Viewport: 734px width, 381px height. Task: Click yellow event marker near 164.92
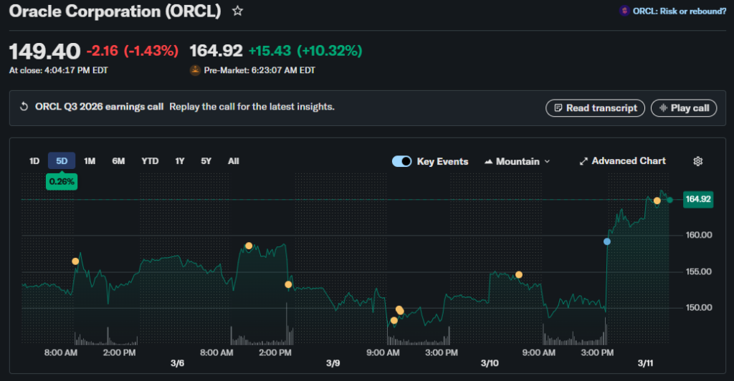(657, 201)
